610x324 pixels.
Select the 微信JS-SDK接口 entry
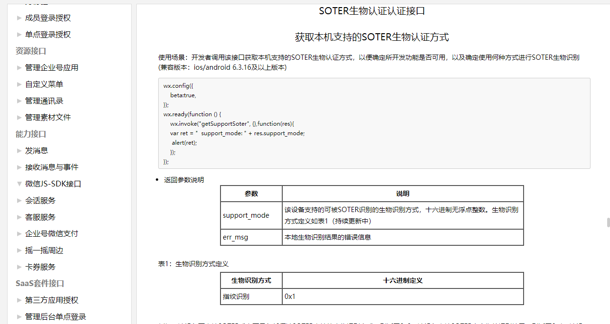[53, 184]
